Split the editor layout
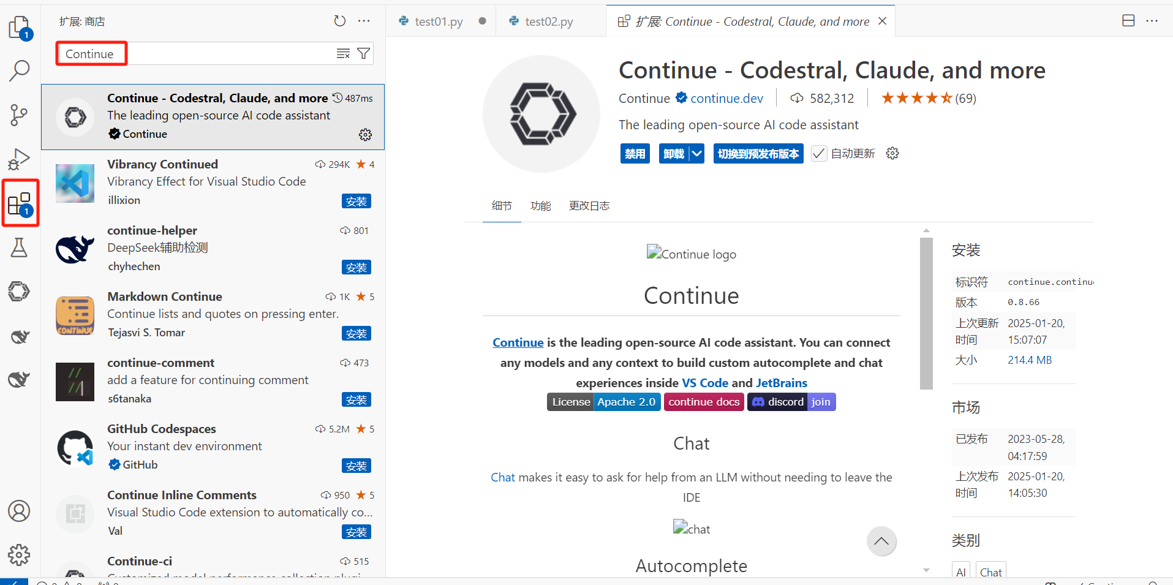Image resolution: width=1173 pixels, height=585 pixels. [1128, 21]
